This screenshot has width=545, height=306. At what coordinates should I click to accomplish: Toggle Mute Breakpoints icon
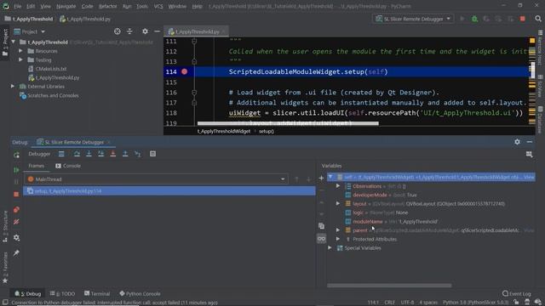click(16, 222)
